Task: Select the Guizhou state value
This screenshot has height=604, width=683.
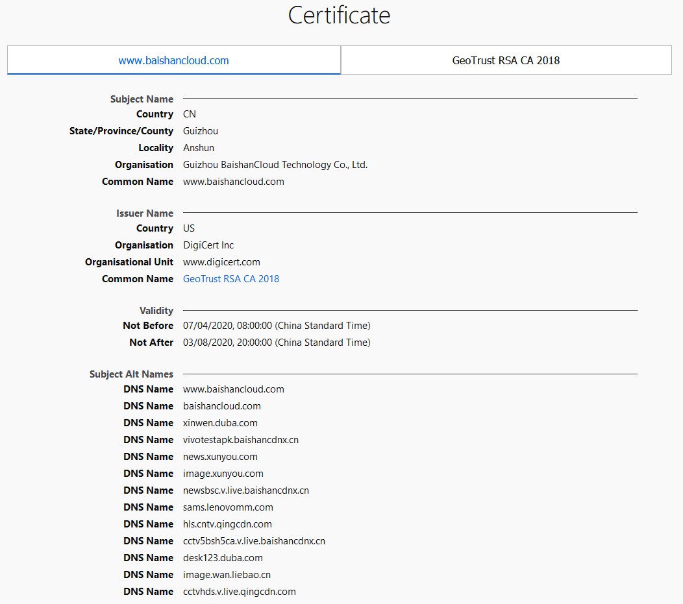Action: point(201,131)
